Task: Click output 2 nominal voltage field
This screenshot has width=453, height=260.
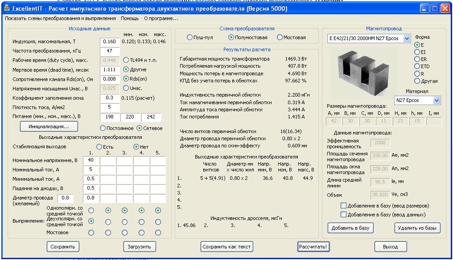Action: [x=108, y=160]
